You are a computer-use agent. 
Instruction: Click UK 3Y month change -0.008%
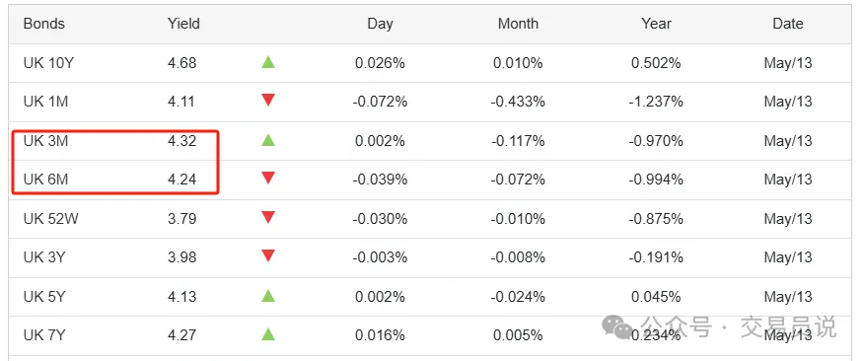(518, 257)
